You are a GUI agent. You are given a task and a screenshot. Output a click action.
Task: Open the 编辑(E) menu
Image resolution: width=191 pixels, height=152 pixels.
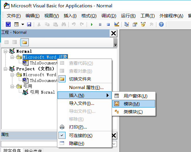[x=33, y=16]
